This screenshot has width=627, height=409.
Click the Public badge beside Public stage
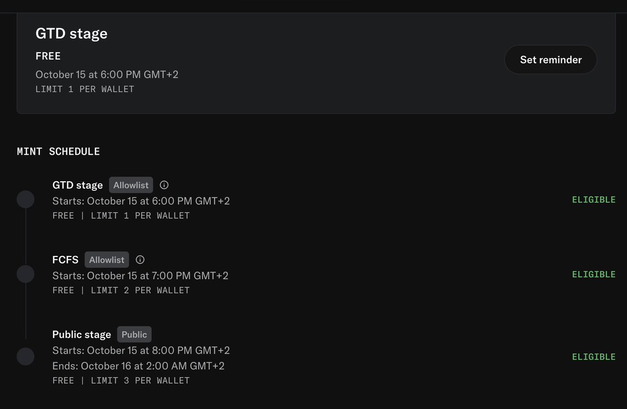(x=134, y=334)
